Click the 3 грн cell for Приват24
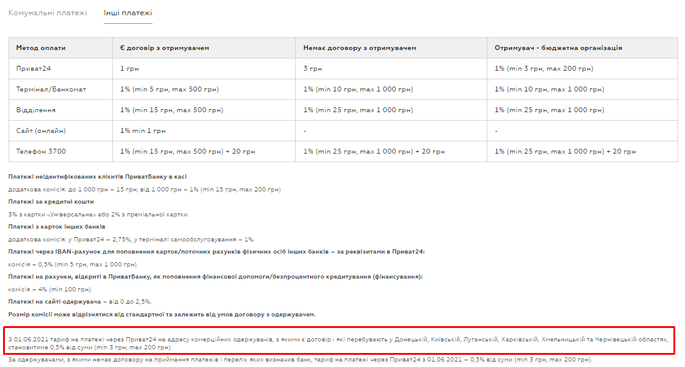The image size is (685, 367). [x=313, y=68]
